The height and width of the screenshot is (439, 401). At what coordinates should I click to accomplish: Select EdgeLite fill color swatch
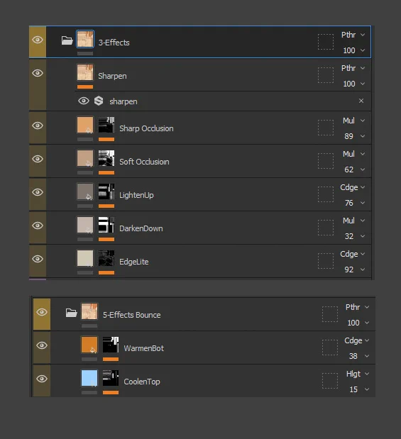point(85,258)
